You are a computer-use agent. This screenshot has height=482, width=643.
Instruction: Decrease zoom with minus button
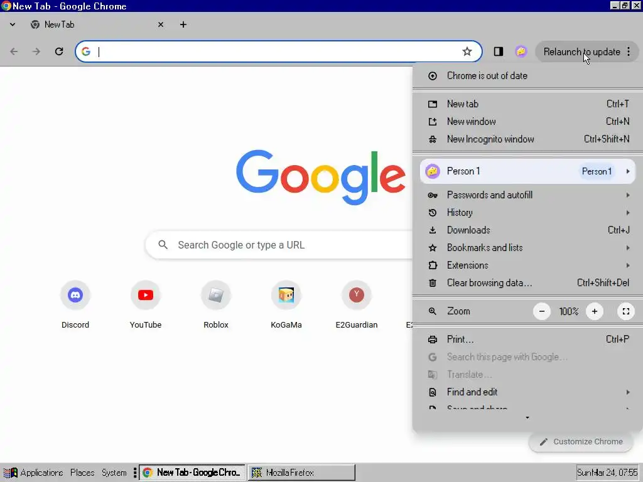[541, 311]
